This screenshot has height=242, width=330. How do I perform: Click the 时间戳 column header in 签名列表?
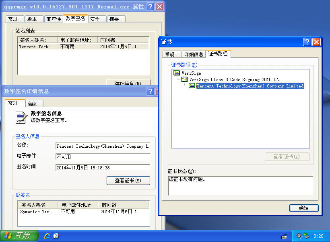[x=123, y=40]
